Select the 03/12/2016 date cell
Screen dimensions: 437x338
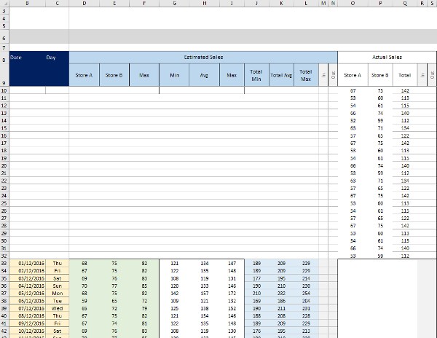pos(28,278)
